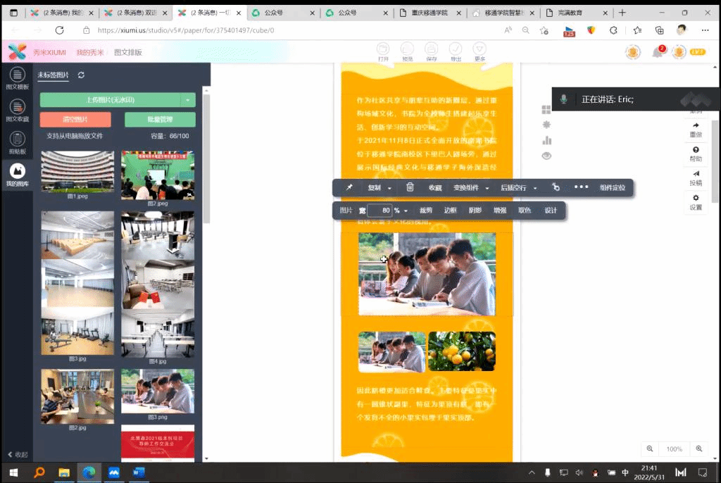Open the 我的秀米 menu item
721x483 pixels.
(x=89, y=53)
